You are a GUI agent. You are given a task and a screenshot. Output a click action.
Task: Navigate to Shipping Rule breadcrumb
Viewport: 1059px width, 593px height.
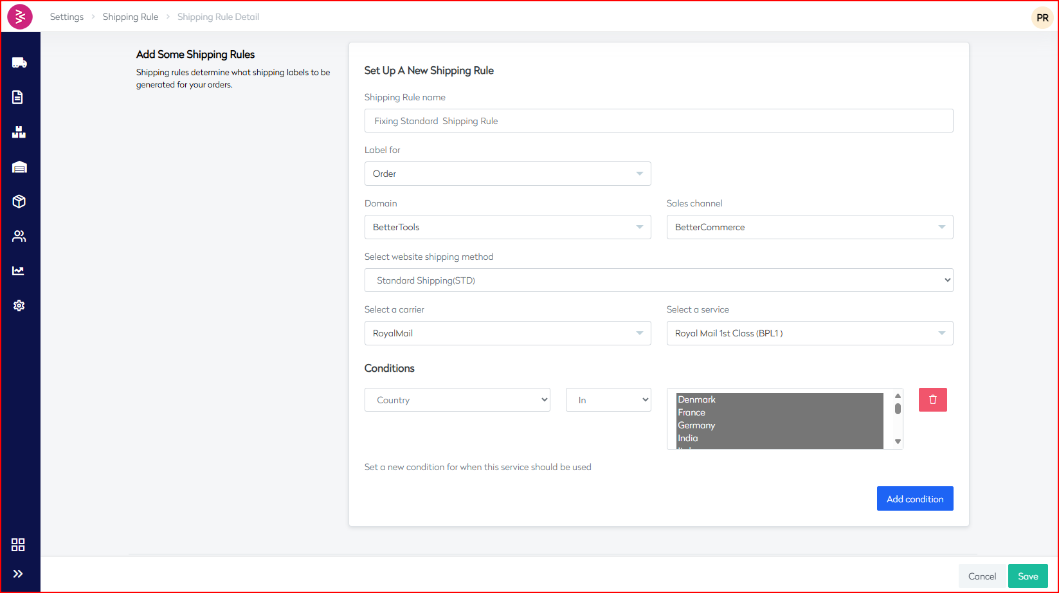(x=131, y=16)
